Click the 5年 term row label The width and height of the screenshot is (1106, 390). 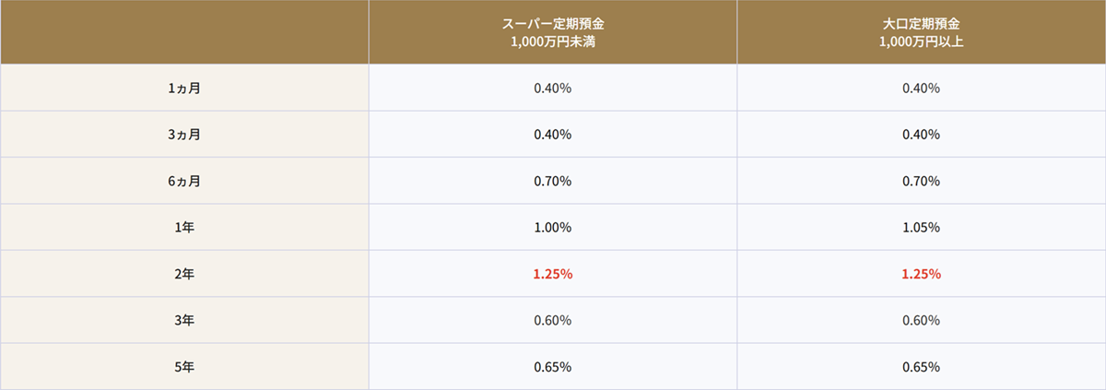click(184, 366)
